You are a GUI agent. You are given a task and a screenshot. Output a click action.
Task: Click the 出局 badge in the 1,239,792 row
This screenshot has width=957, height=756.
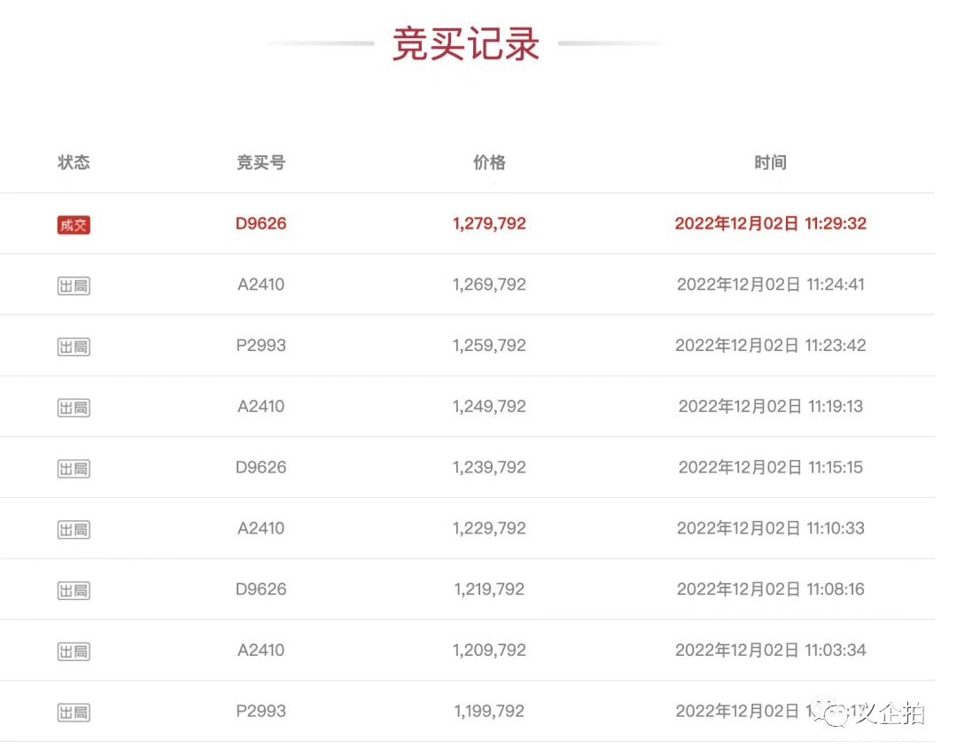pyautogui.click(x=74, y=468)
